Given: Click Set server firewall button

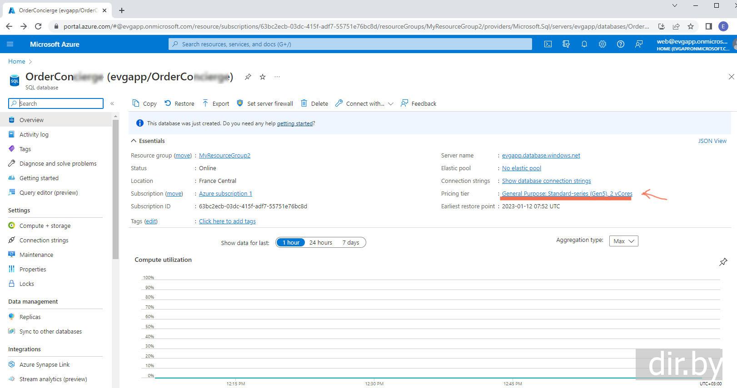Looking at the screenshot, I should tap(265, 103).
